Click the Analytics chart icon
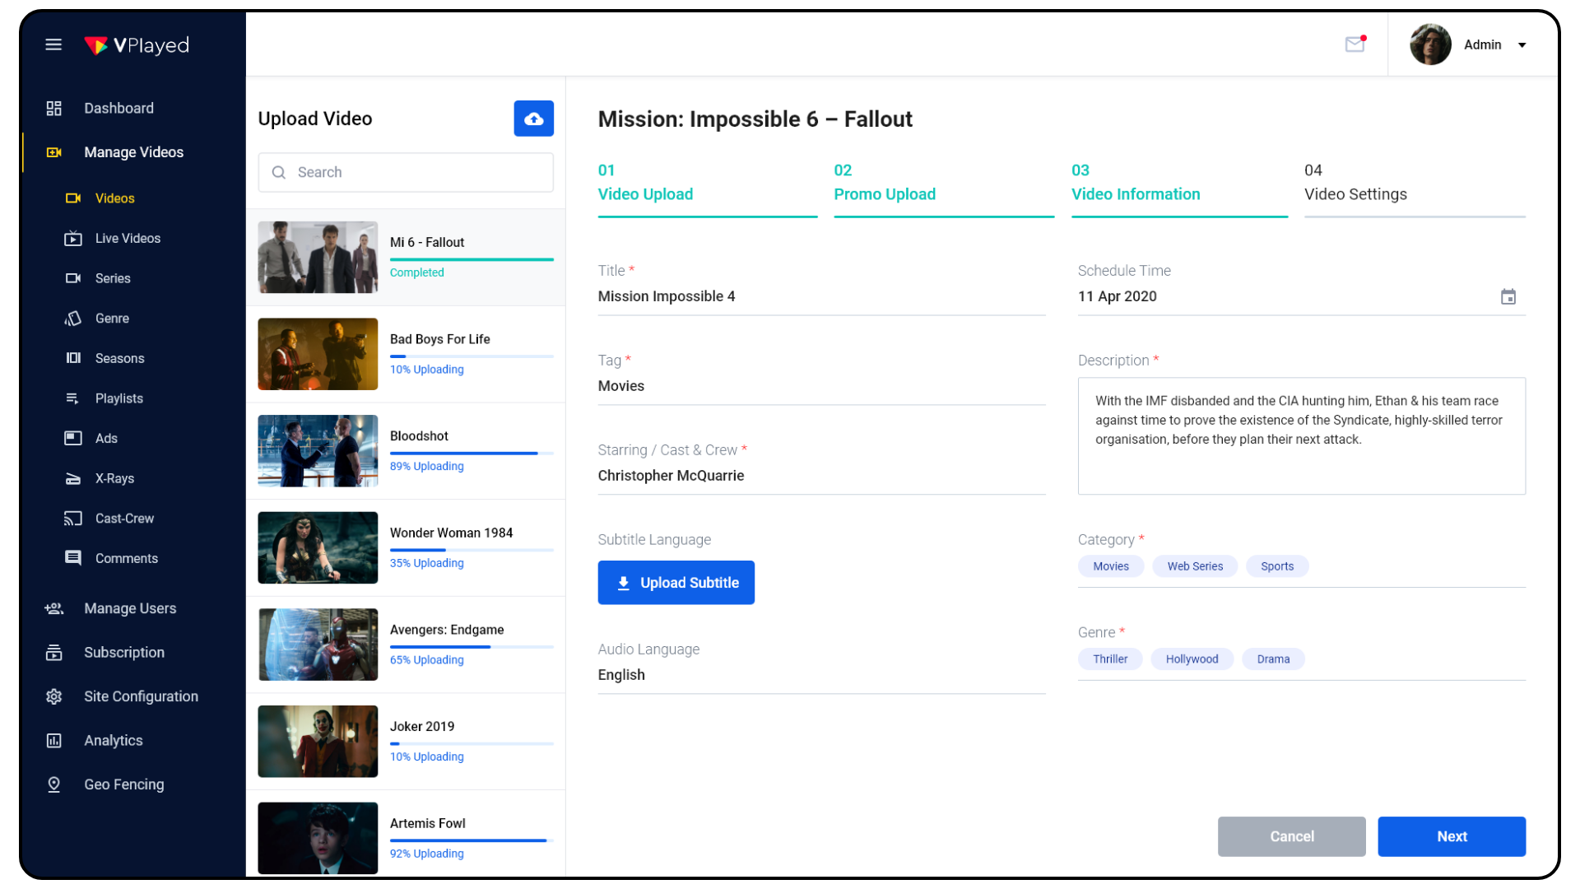This screenshot has height=889, width=1580. point(54,741)
